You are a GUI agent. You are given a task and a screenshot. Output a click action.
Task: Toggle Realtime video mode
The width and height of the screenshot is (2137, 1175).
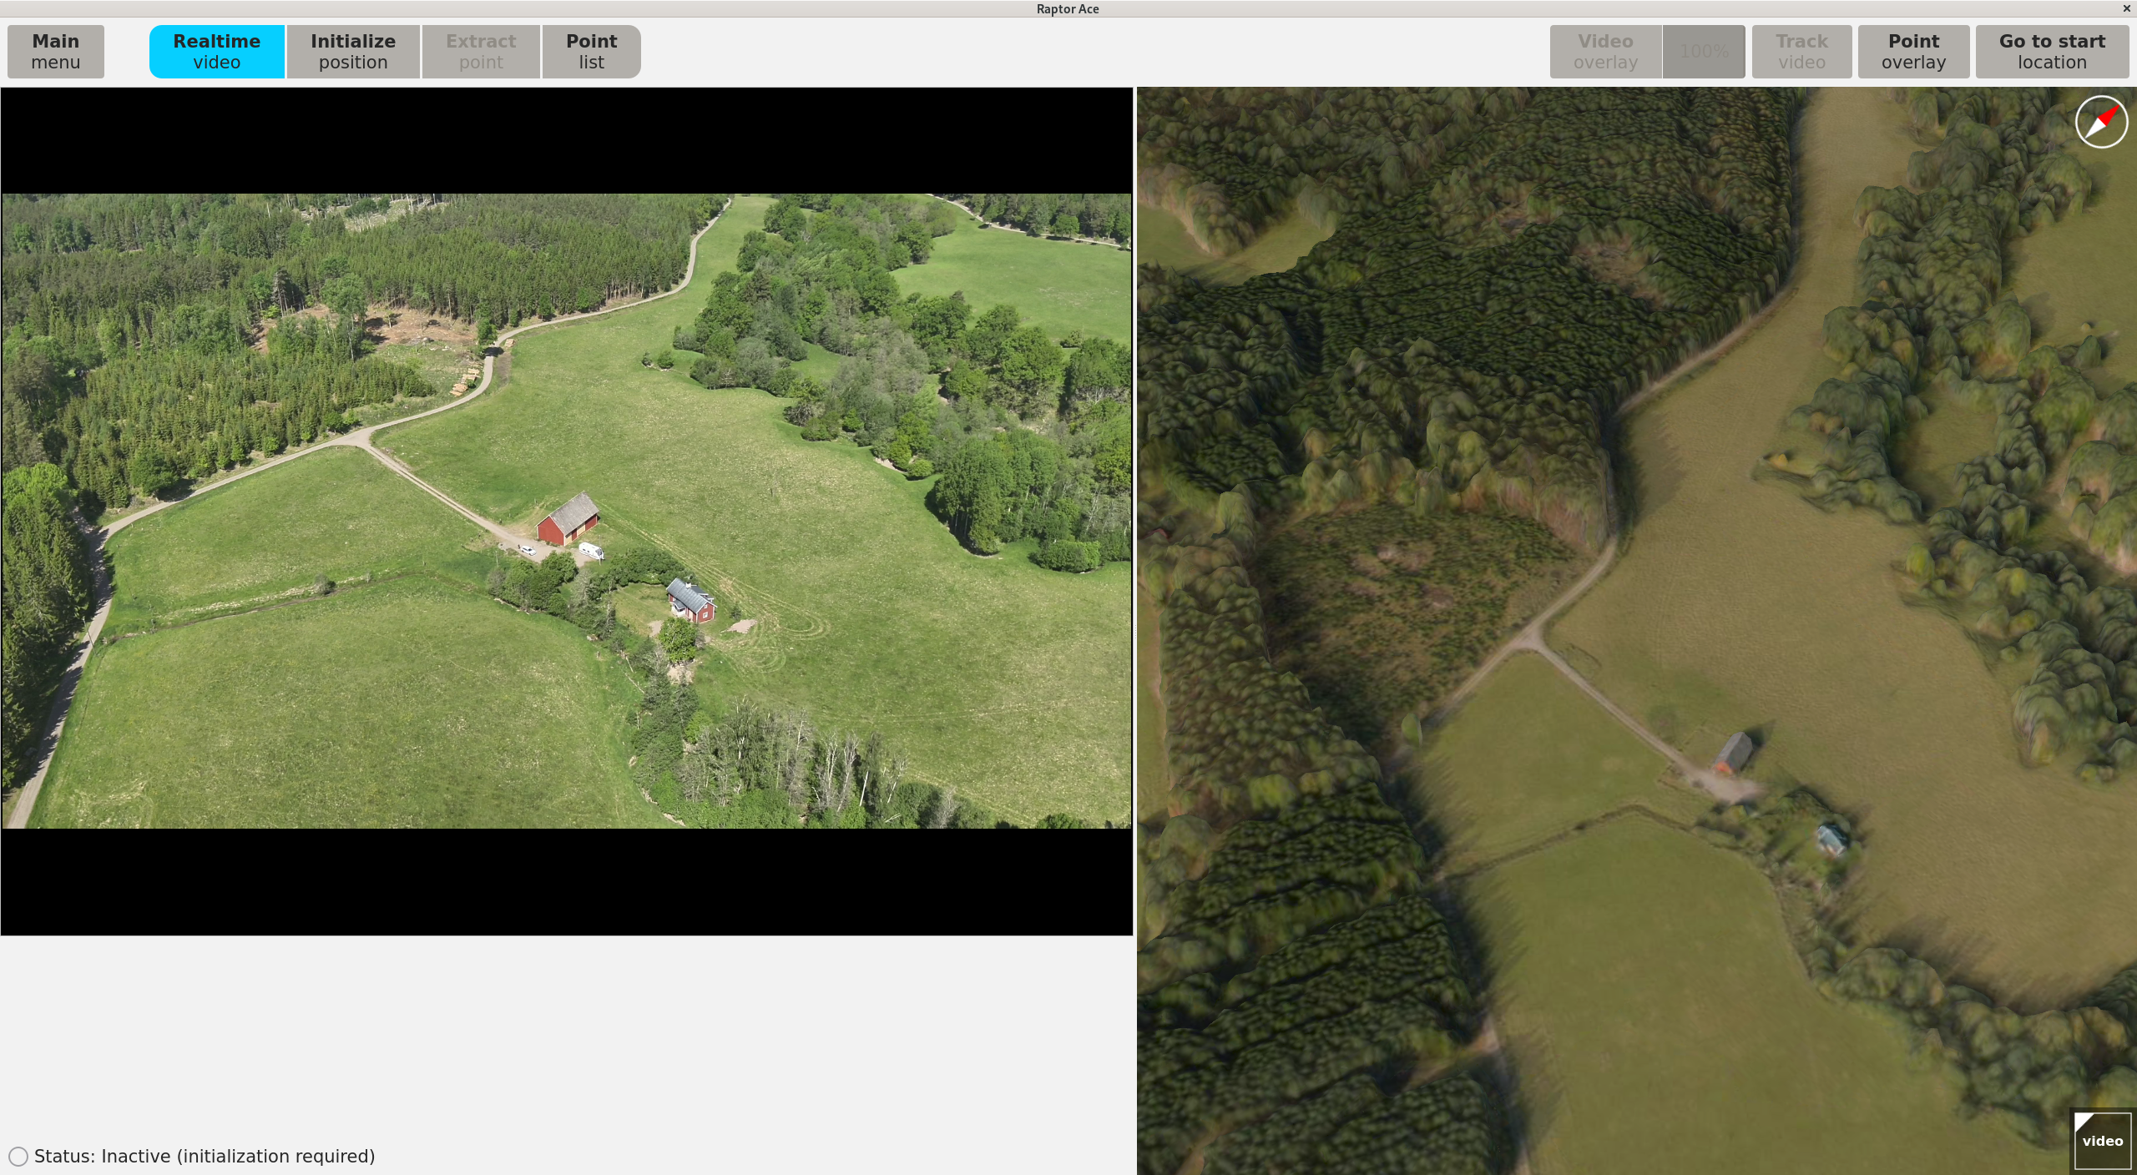click(x=217, y=52)
